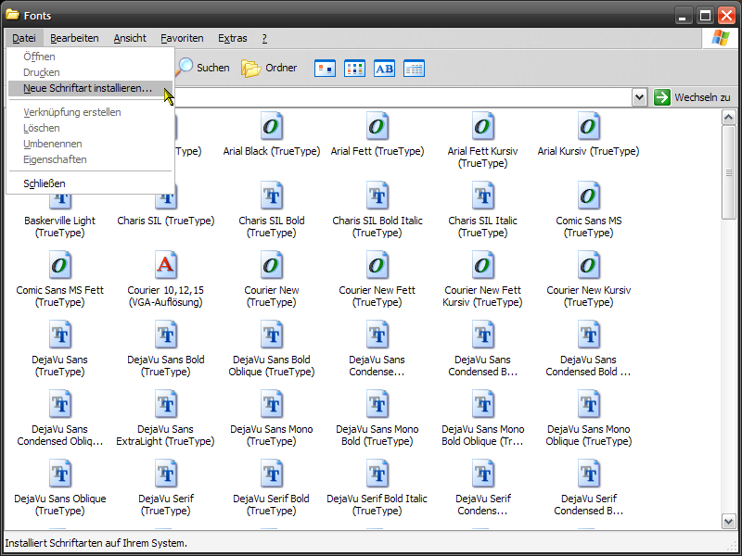742x556 pixels.
Task: Click the Wechseln zu go button
Action: pos(693,97)
